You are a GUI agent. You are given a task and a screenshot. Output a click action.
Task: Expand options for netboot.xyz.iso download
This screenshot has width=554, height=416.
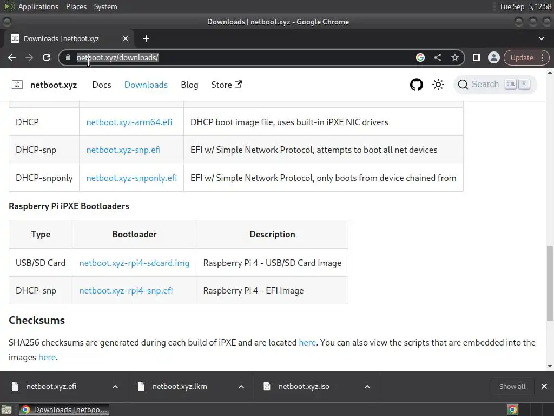[x=367, y=387]
